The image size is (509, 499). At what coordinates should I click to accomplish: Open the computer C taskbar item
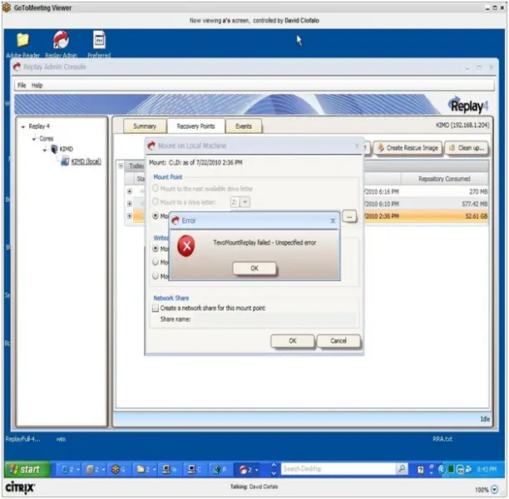[195, 469]
